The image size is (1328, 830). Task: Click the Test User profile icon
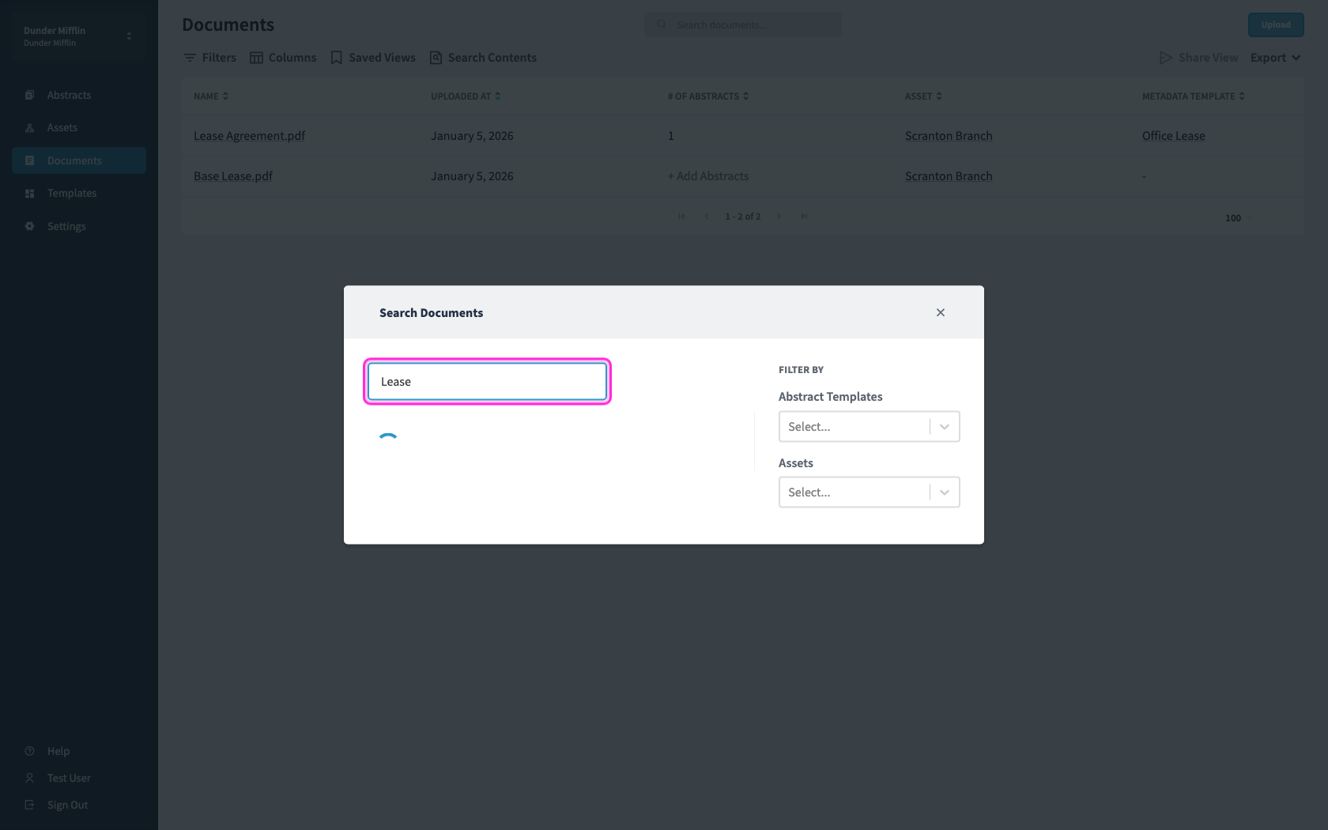30,778
